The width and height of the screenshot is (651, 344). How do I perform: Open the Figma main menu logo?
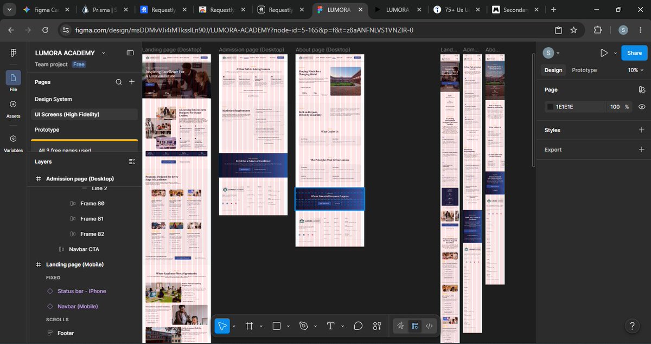[13, 53]
